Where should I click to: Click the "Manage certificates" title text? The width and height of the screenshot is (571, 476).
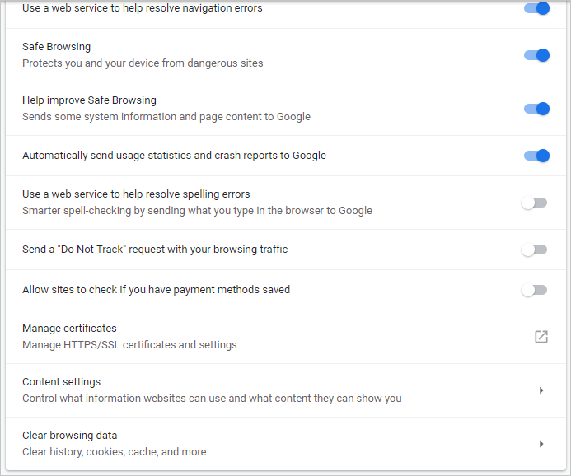[x=69, y=329]
